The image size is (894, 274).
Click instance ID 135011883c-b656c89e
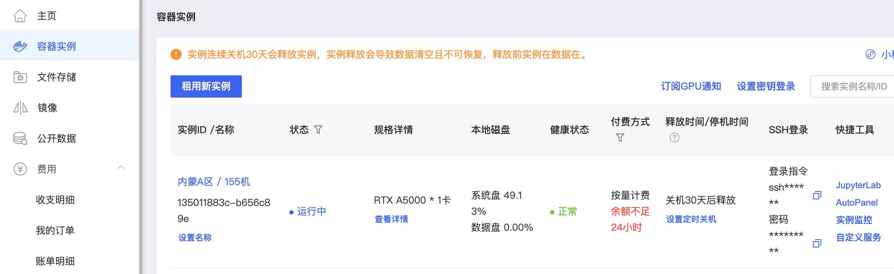pos(224,211)
